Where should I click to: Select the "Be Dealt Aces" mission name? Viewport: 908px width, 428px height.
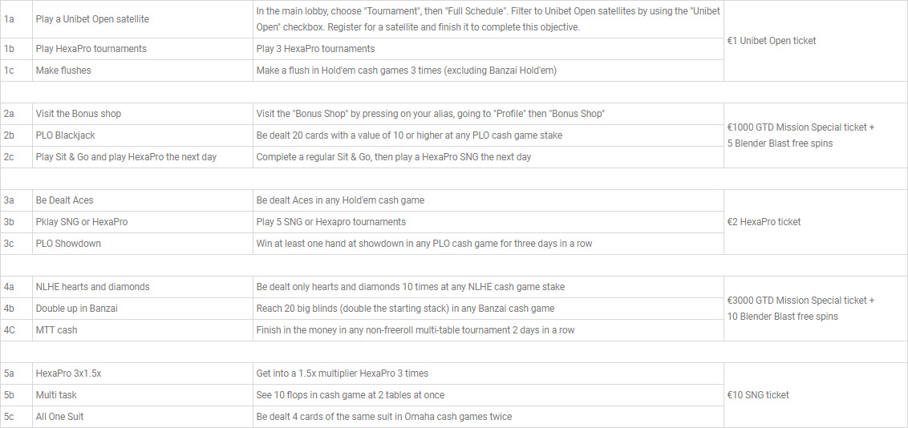tap(64, 200)
